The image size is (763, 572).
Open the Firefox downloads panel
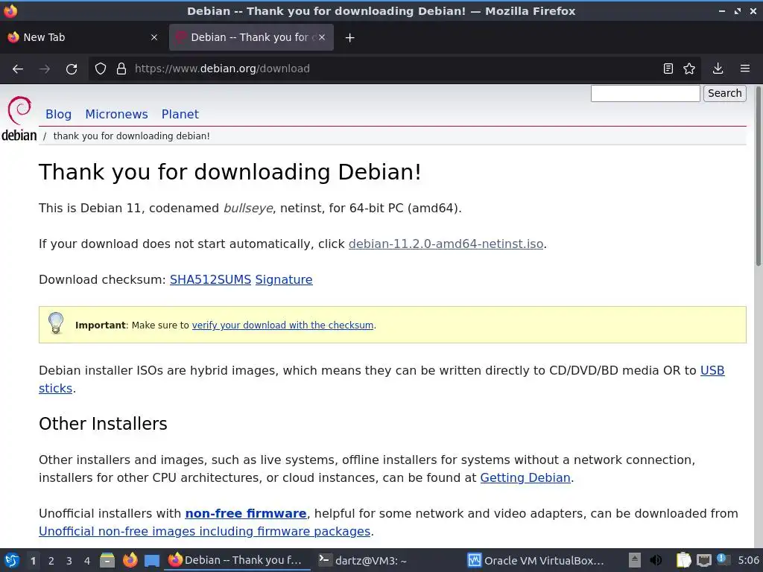(x=718, y=69)
